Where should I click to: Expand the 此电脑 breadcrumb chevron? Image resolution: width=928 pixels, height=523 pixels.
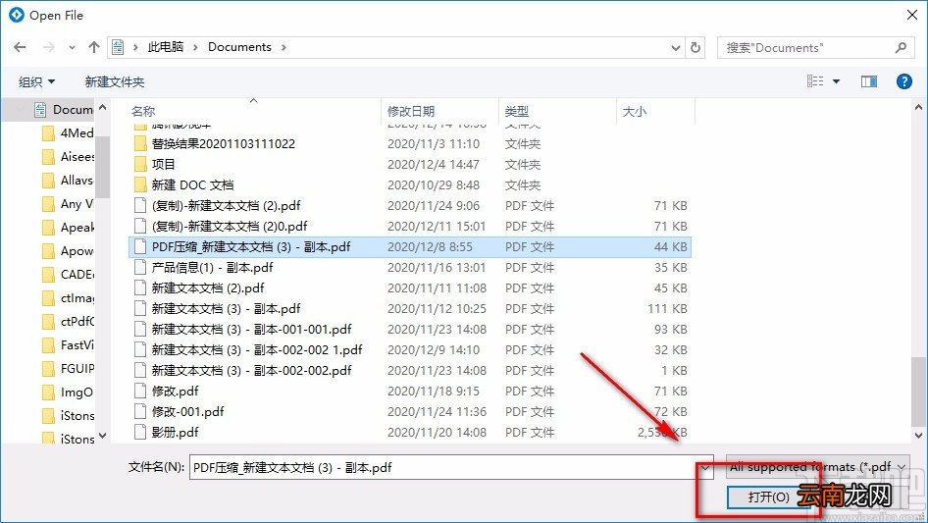click(x=195, y=47)
